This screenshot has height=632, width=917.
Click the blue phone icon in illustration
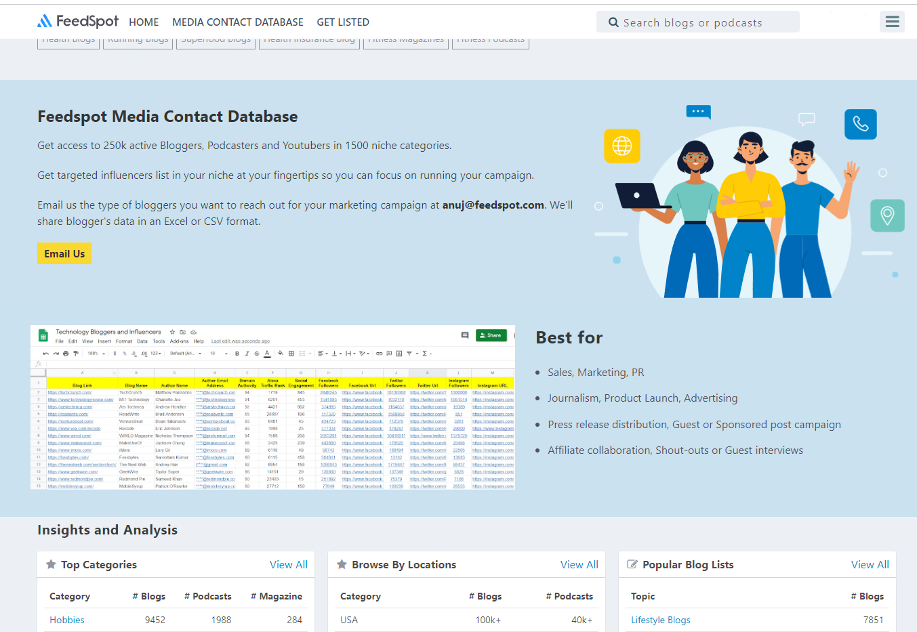(x=860, y=124)
